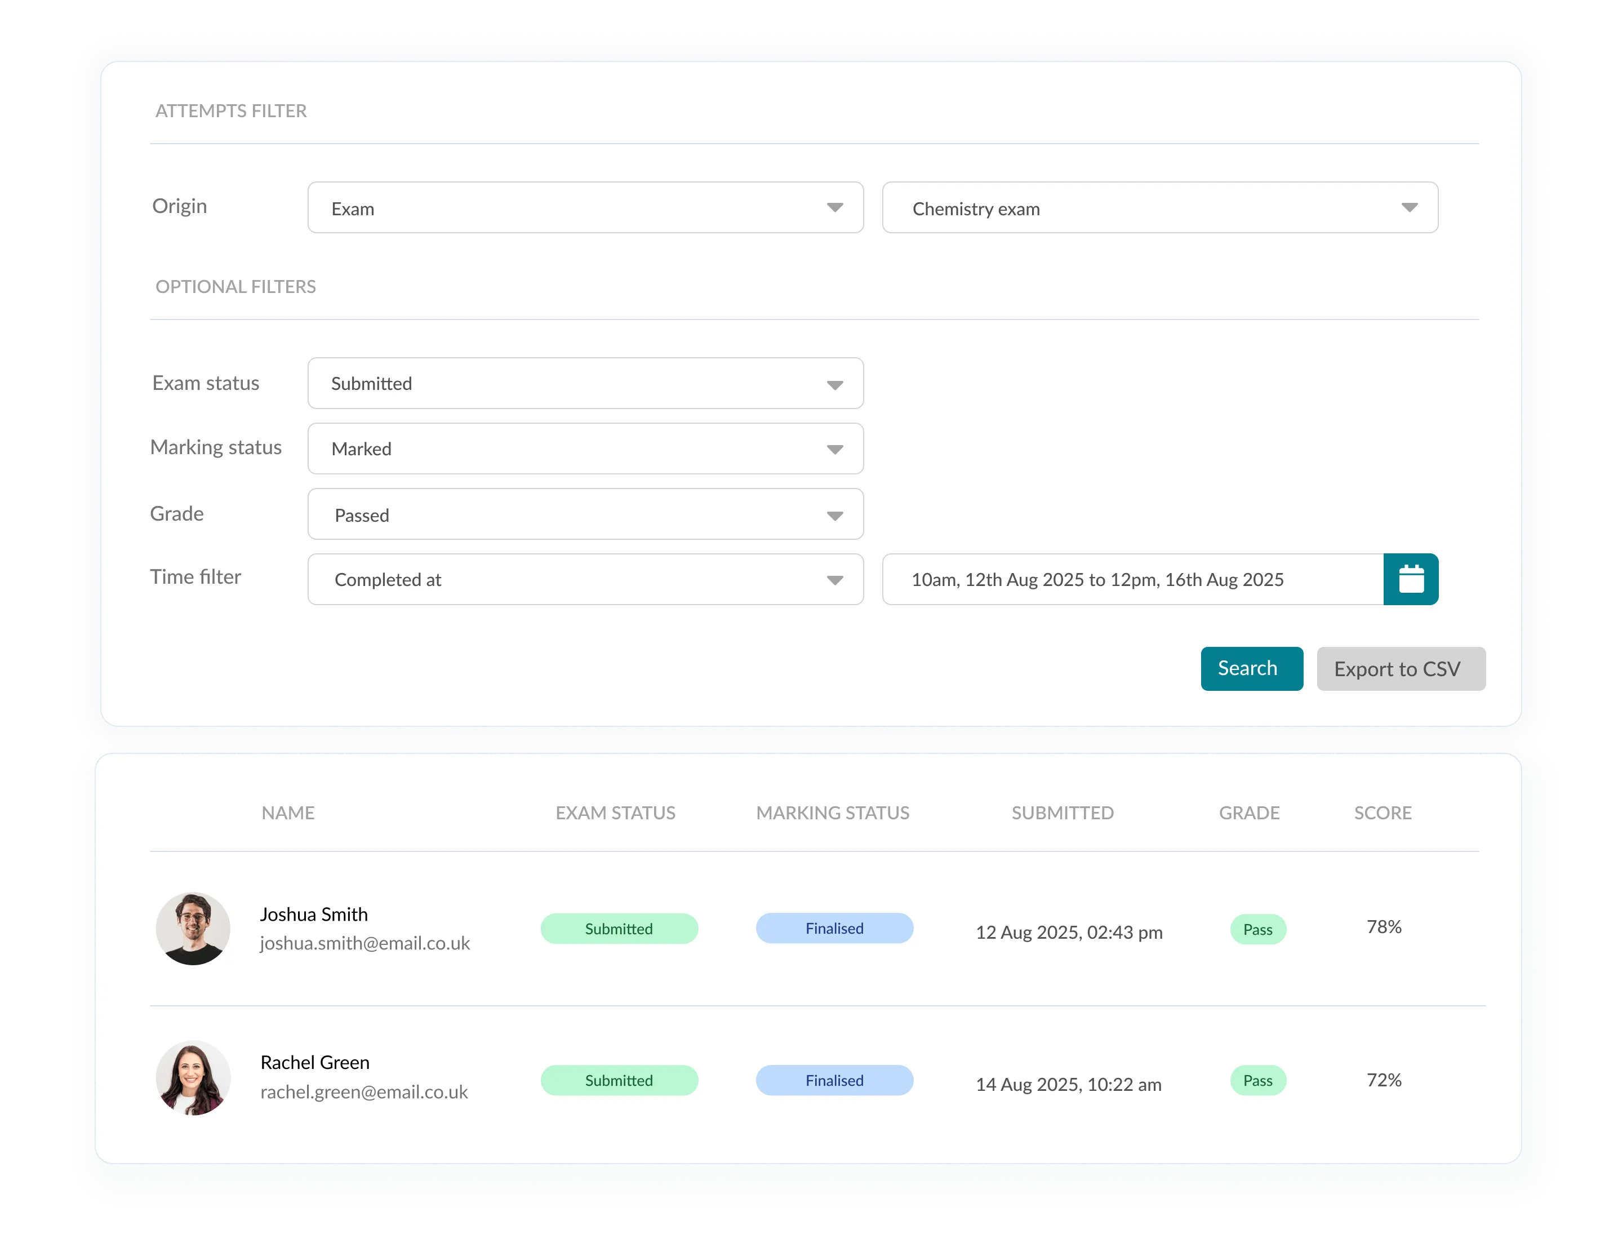Click Rachel Green's profile photo
Screen dimensions: 1618x1234
click(193, 1077)
